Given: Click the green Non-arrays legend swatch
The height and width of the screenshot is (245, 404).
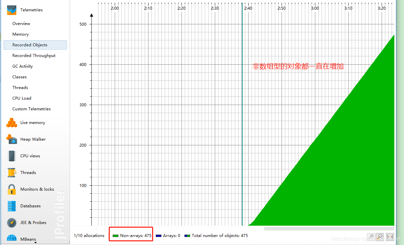Looking at the screenshot, I should pos(115,236).
